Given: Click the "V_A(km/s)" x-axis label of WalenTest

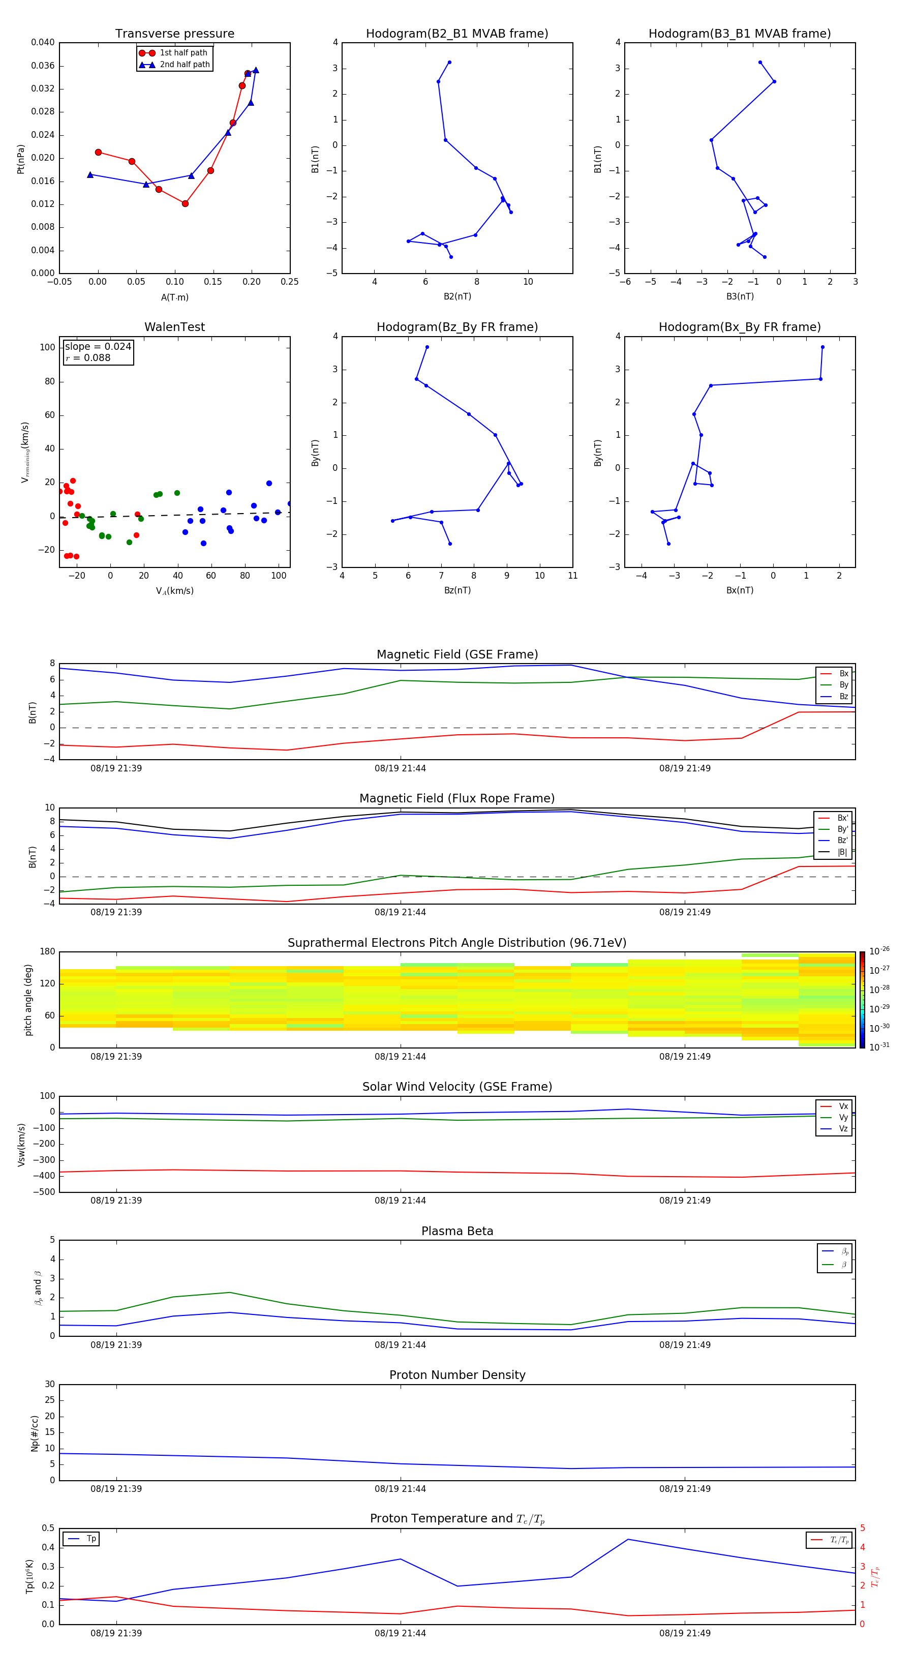Looking at the screenshot, I should (x=174, y=591).
